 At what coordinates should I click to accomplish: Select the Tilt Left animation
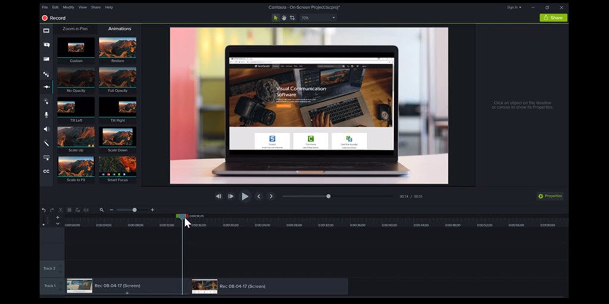(76, 109)
